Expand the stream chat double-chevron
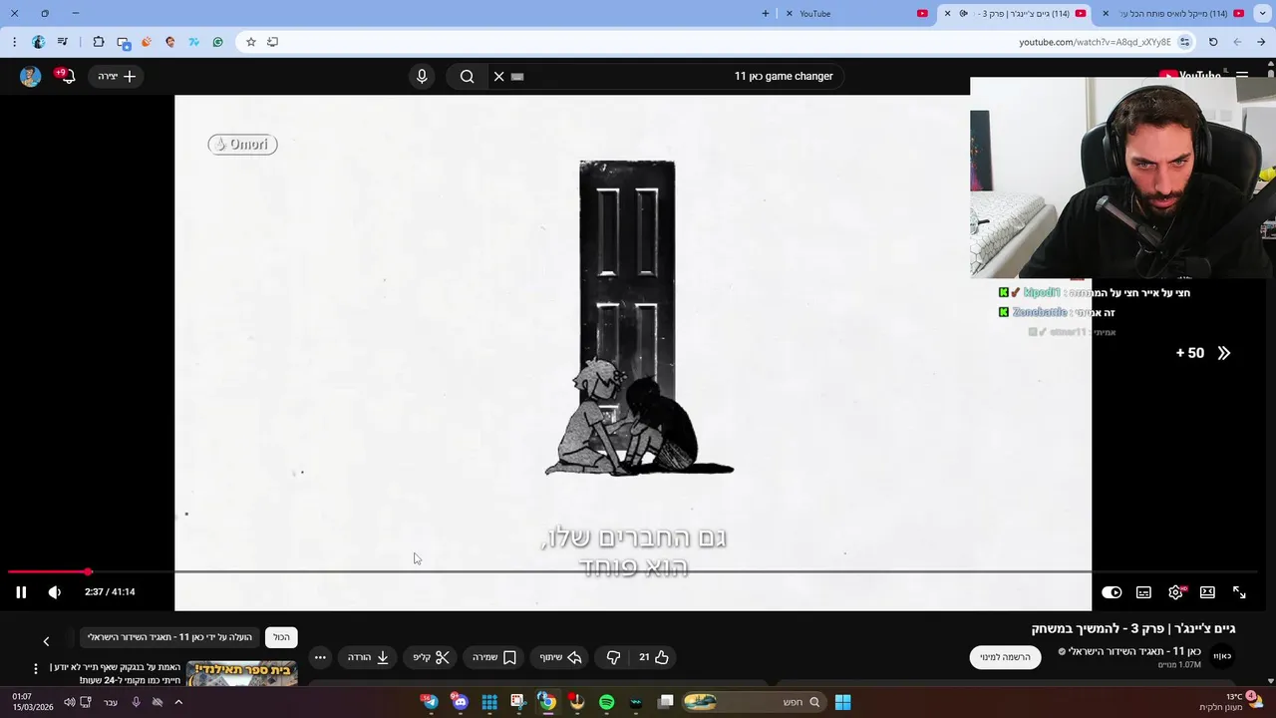Viewport: 1276px width, 718px height. [1223, 353]
